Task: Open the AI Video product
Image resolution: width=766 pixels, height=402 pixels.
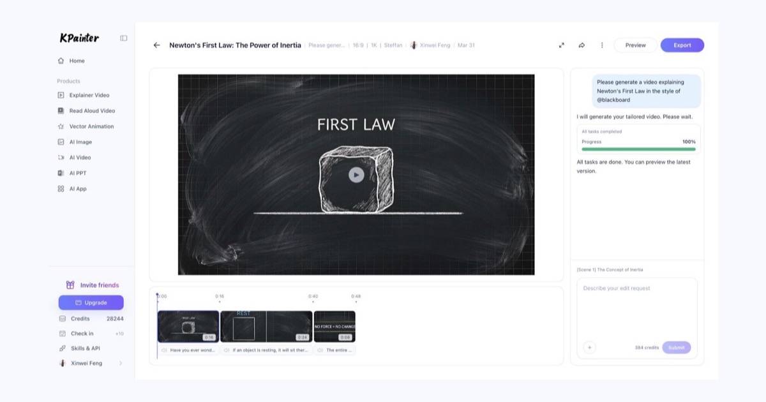Action: 80,158
